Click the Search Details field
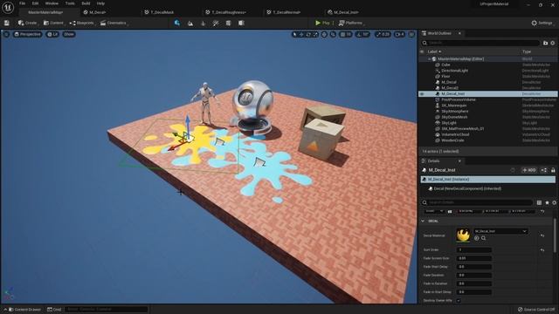Viewport: 559px width, 314px height. [x=478, y=202]
